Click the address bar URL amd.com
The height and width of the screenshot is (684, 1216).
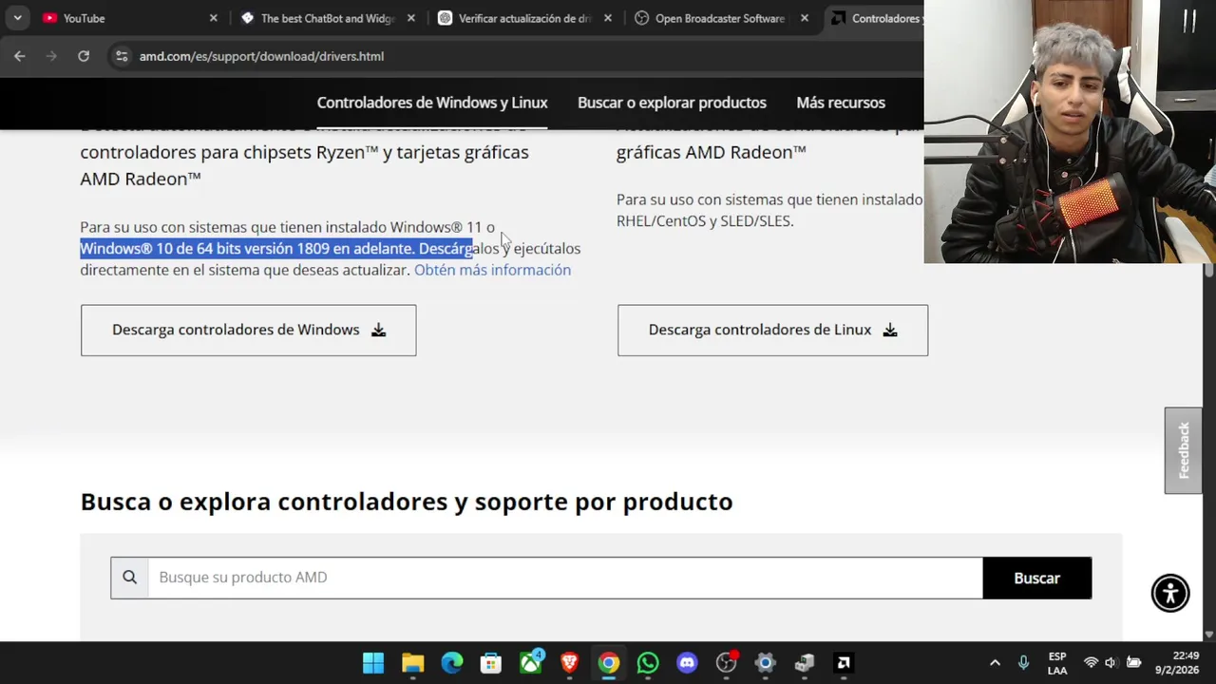(261, 56)
